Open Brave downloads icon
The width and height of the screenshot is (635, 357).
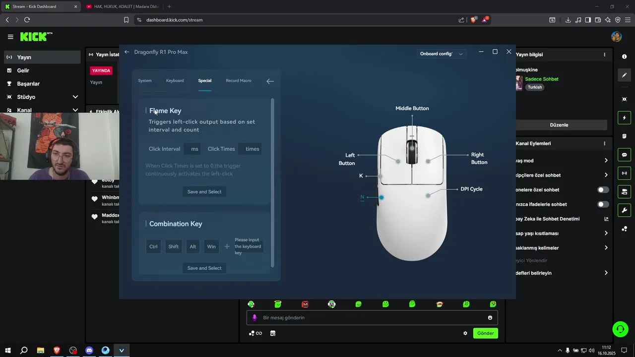pos(568,20)
